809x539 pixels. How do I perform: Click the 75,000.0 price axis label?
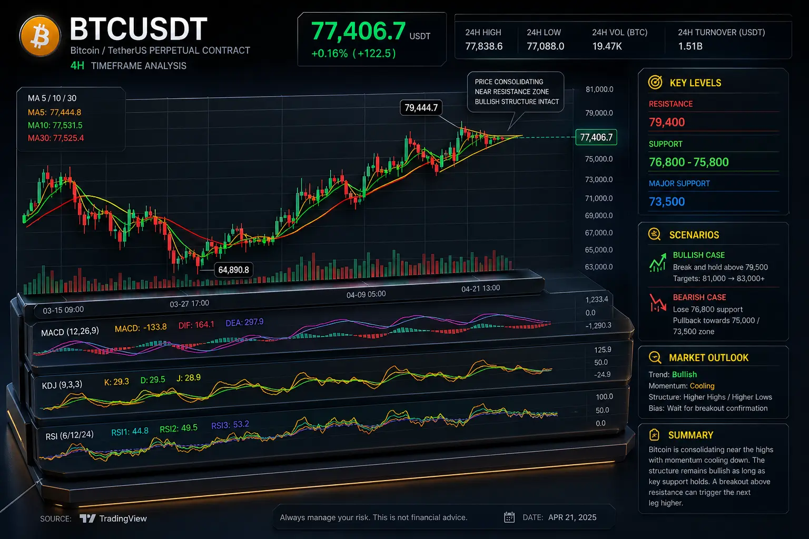(x=599, y=159)
